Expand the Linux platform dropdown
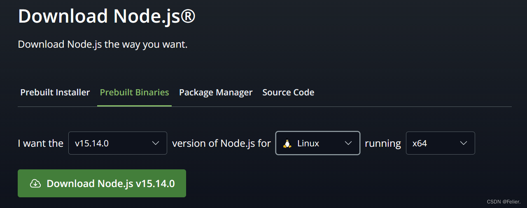The width and height of the screenshot is (527, 208). click(318, 143)
